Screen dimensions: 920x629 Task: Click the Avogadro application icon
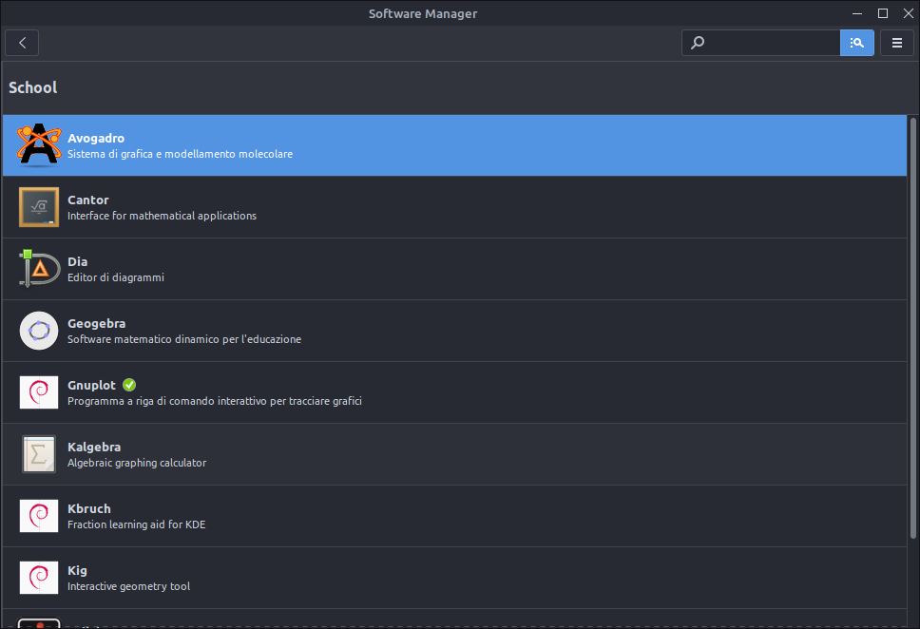39,145
